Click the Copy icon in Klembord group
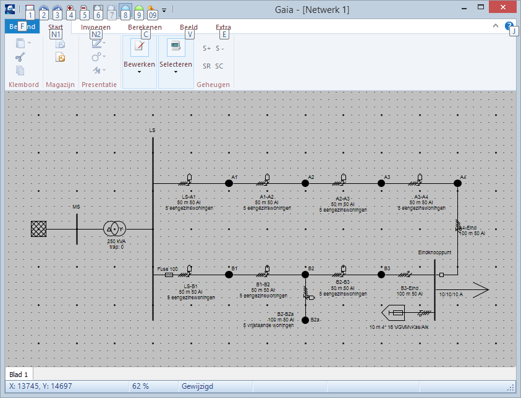521x398 pixels. 20,70
